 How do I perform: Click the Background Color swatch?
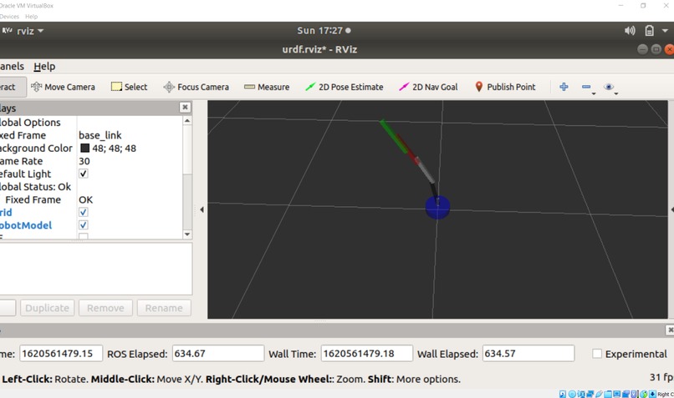point(84,148)
